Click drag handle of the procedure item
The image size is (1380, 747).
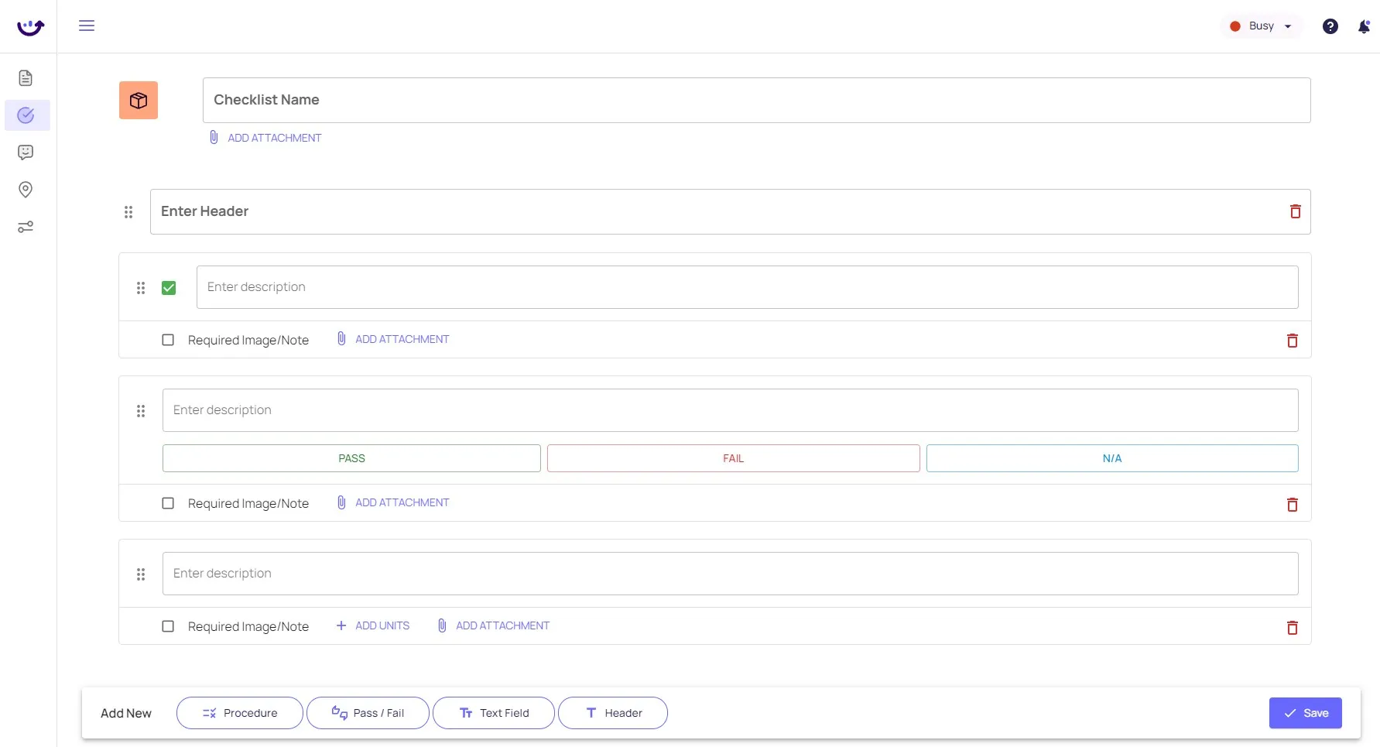141,288
